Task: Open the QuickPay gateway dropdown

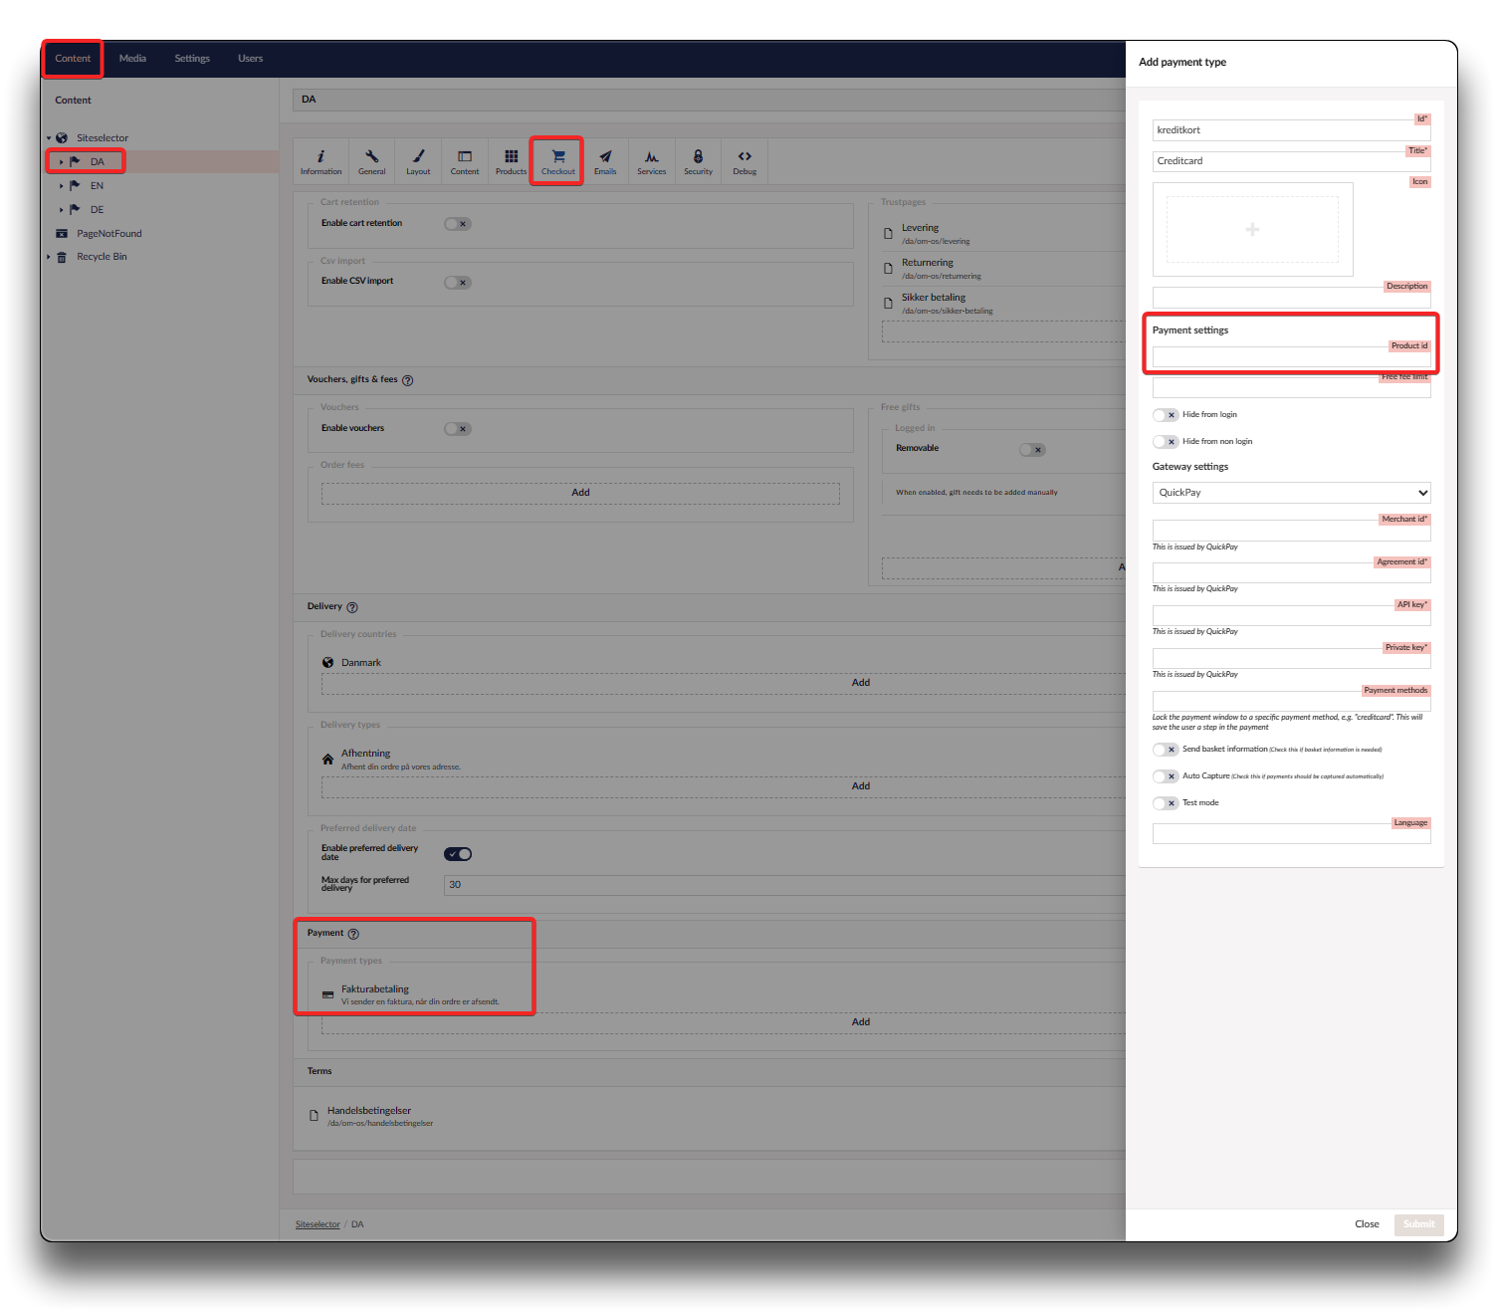Action: pyautogui.click(x=1291, y=493)
